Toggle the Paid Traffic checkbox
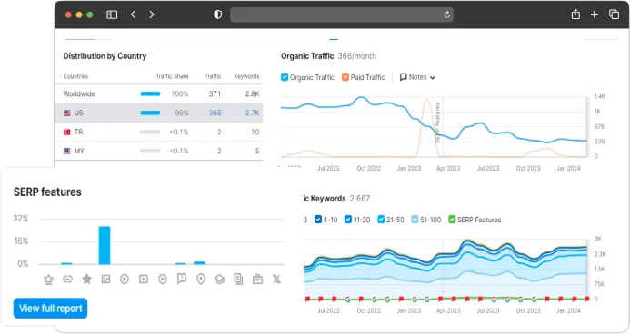Image resolution: width=630 pixels, height=334 pixels. (x=345, y=77)
